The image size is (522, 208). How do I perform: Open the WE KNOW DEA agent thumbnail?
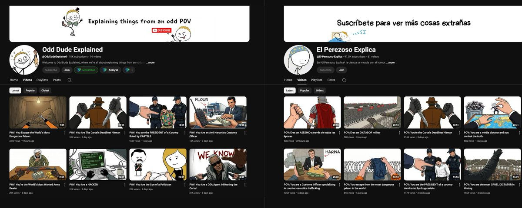218,165
